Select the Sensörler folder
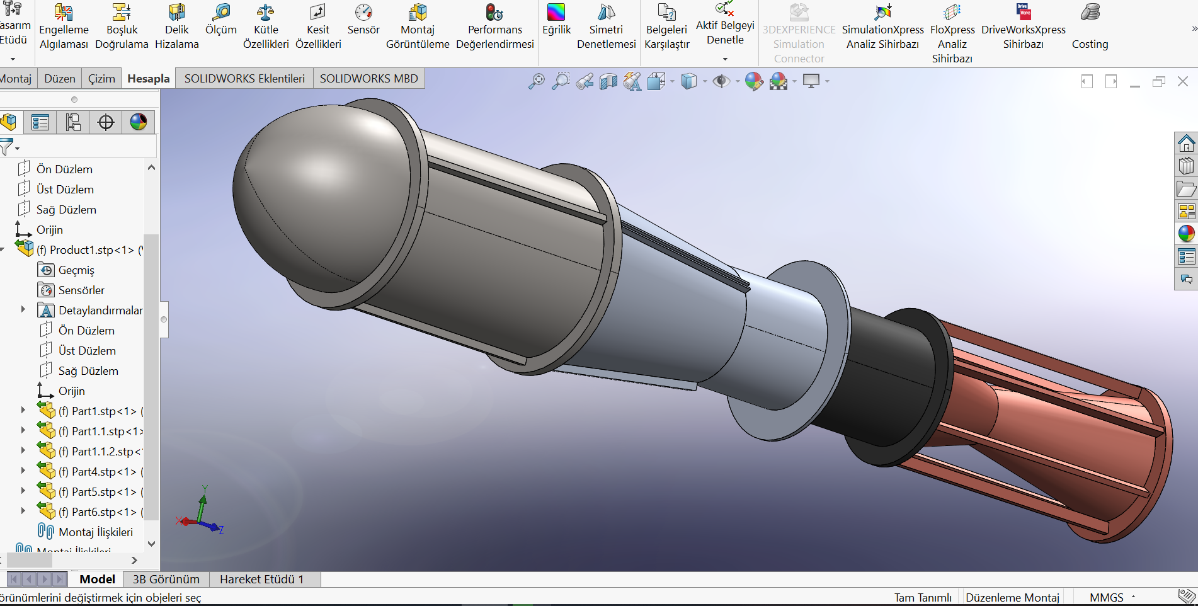This screenshot has height=606, width=1198. click(x=71, y=290)
